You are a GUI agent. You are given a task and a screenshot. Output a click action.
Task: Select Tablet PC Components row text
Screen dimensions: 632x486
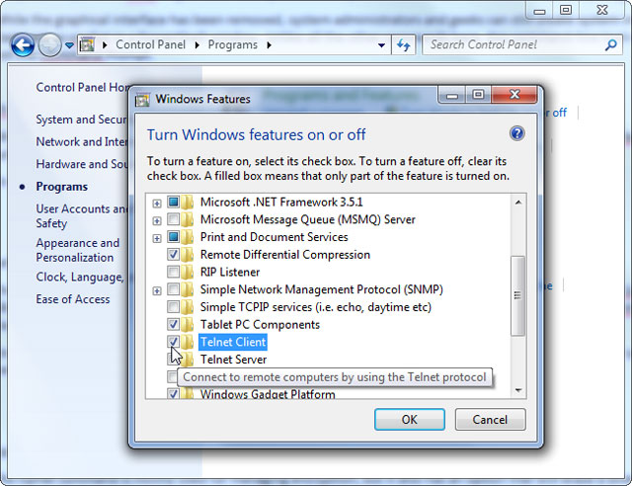click(x=260, y=325)
